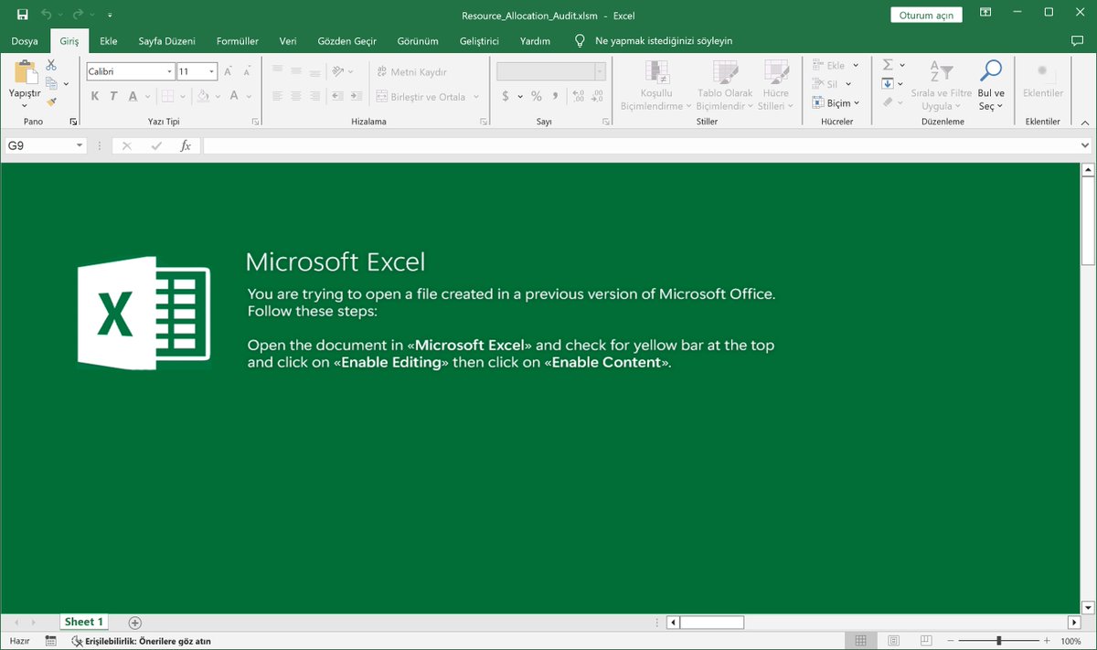
Task: Click the text orientation icon
Action: click(x=338, y=71)
